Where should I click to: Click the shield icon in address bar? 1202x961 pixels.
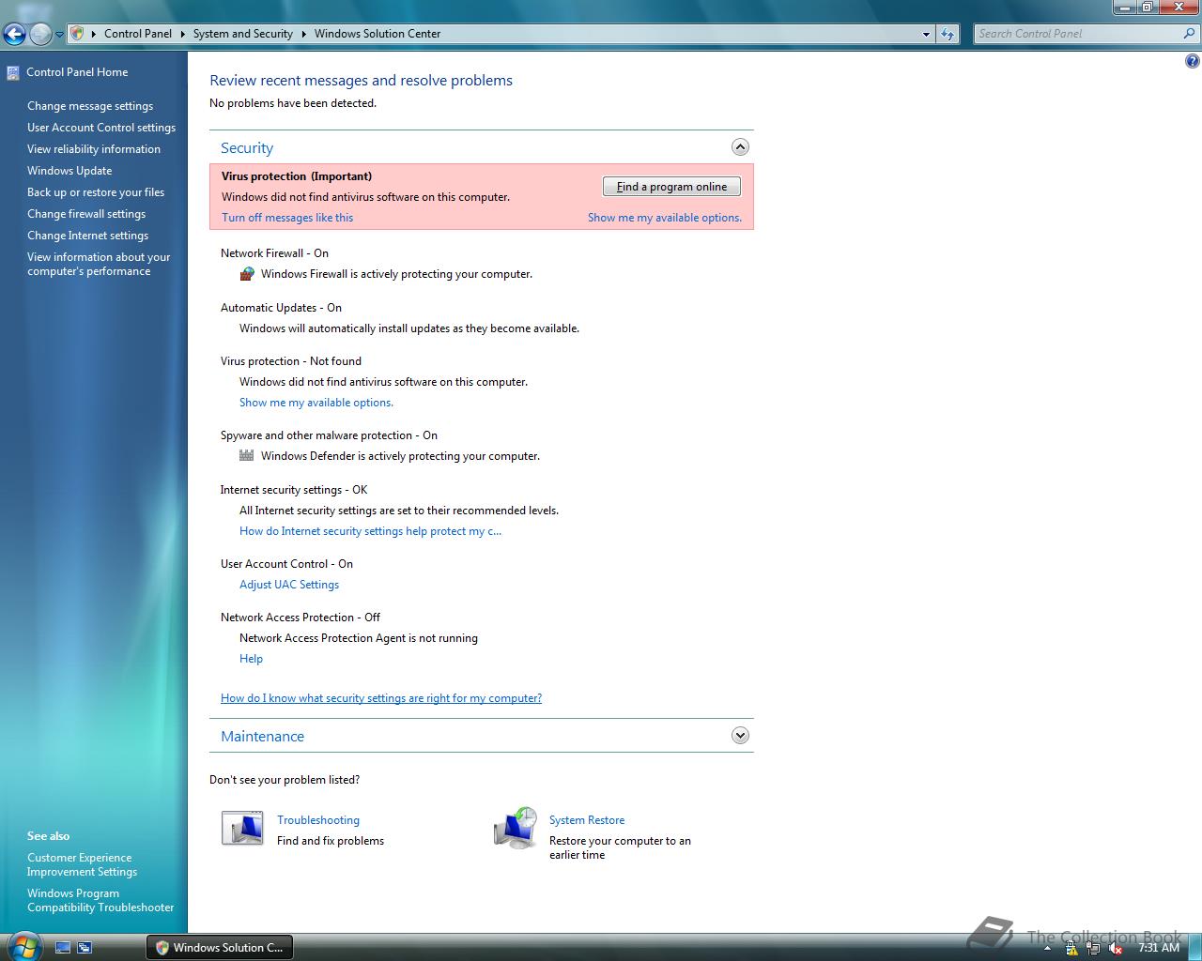pos(78,34)
